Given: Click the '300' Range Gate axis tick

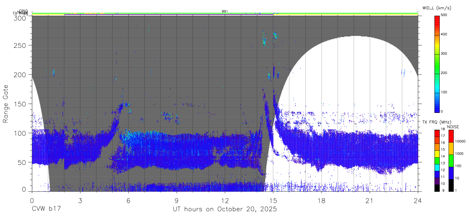Looking at the screenshot, I should (20, 18).
